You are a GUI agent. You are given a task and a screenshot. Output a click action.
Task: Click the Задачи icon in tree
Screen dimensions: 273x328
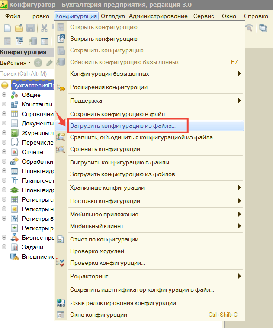coord(14,247)
